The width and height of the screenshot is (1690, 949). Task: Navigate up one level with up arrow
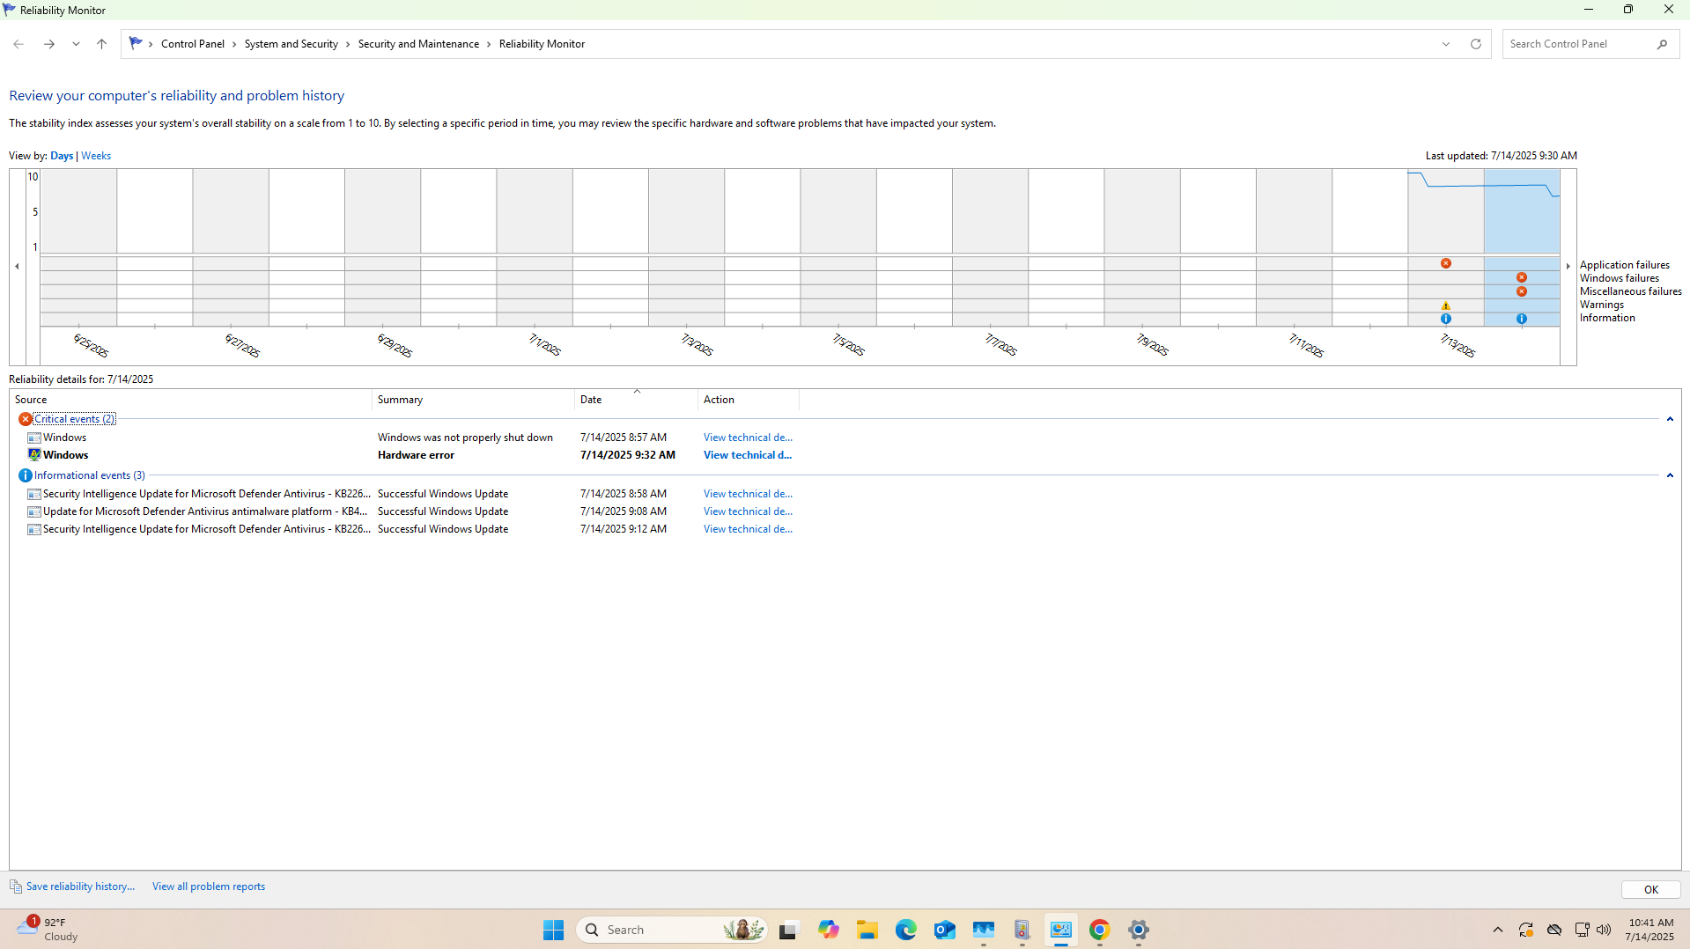(x=101, y=44)
